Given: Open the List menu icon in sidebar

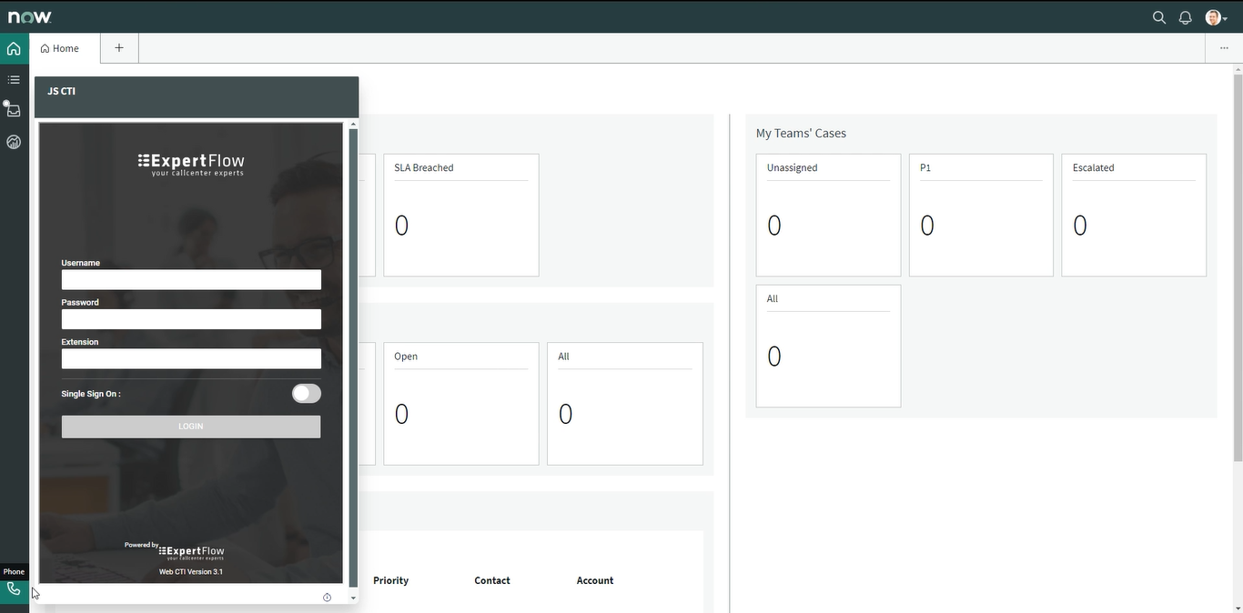Looking at the screenshot, I should coord(14,80).
